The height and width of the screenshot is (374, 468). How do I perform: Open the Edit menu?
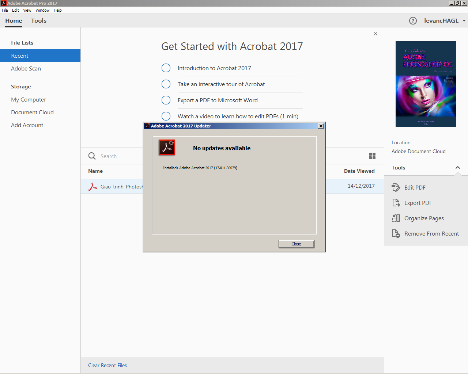click(x=15, y=10)
